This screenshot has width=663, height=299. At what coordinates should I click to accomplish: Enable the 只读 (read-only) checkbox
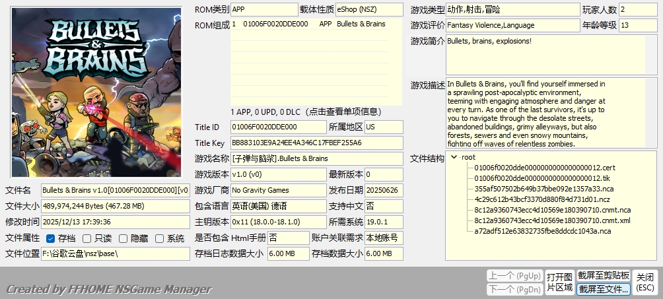tap(87, 238)
